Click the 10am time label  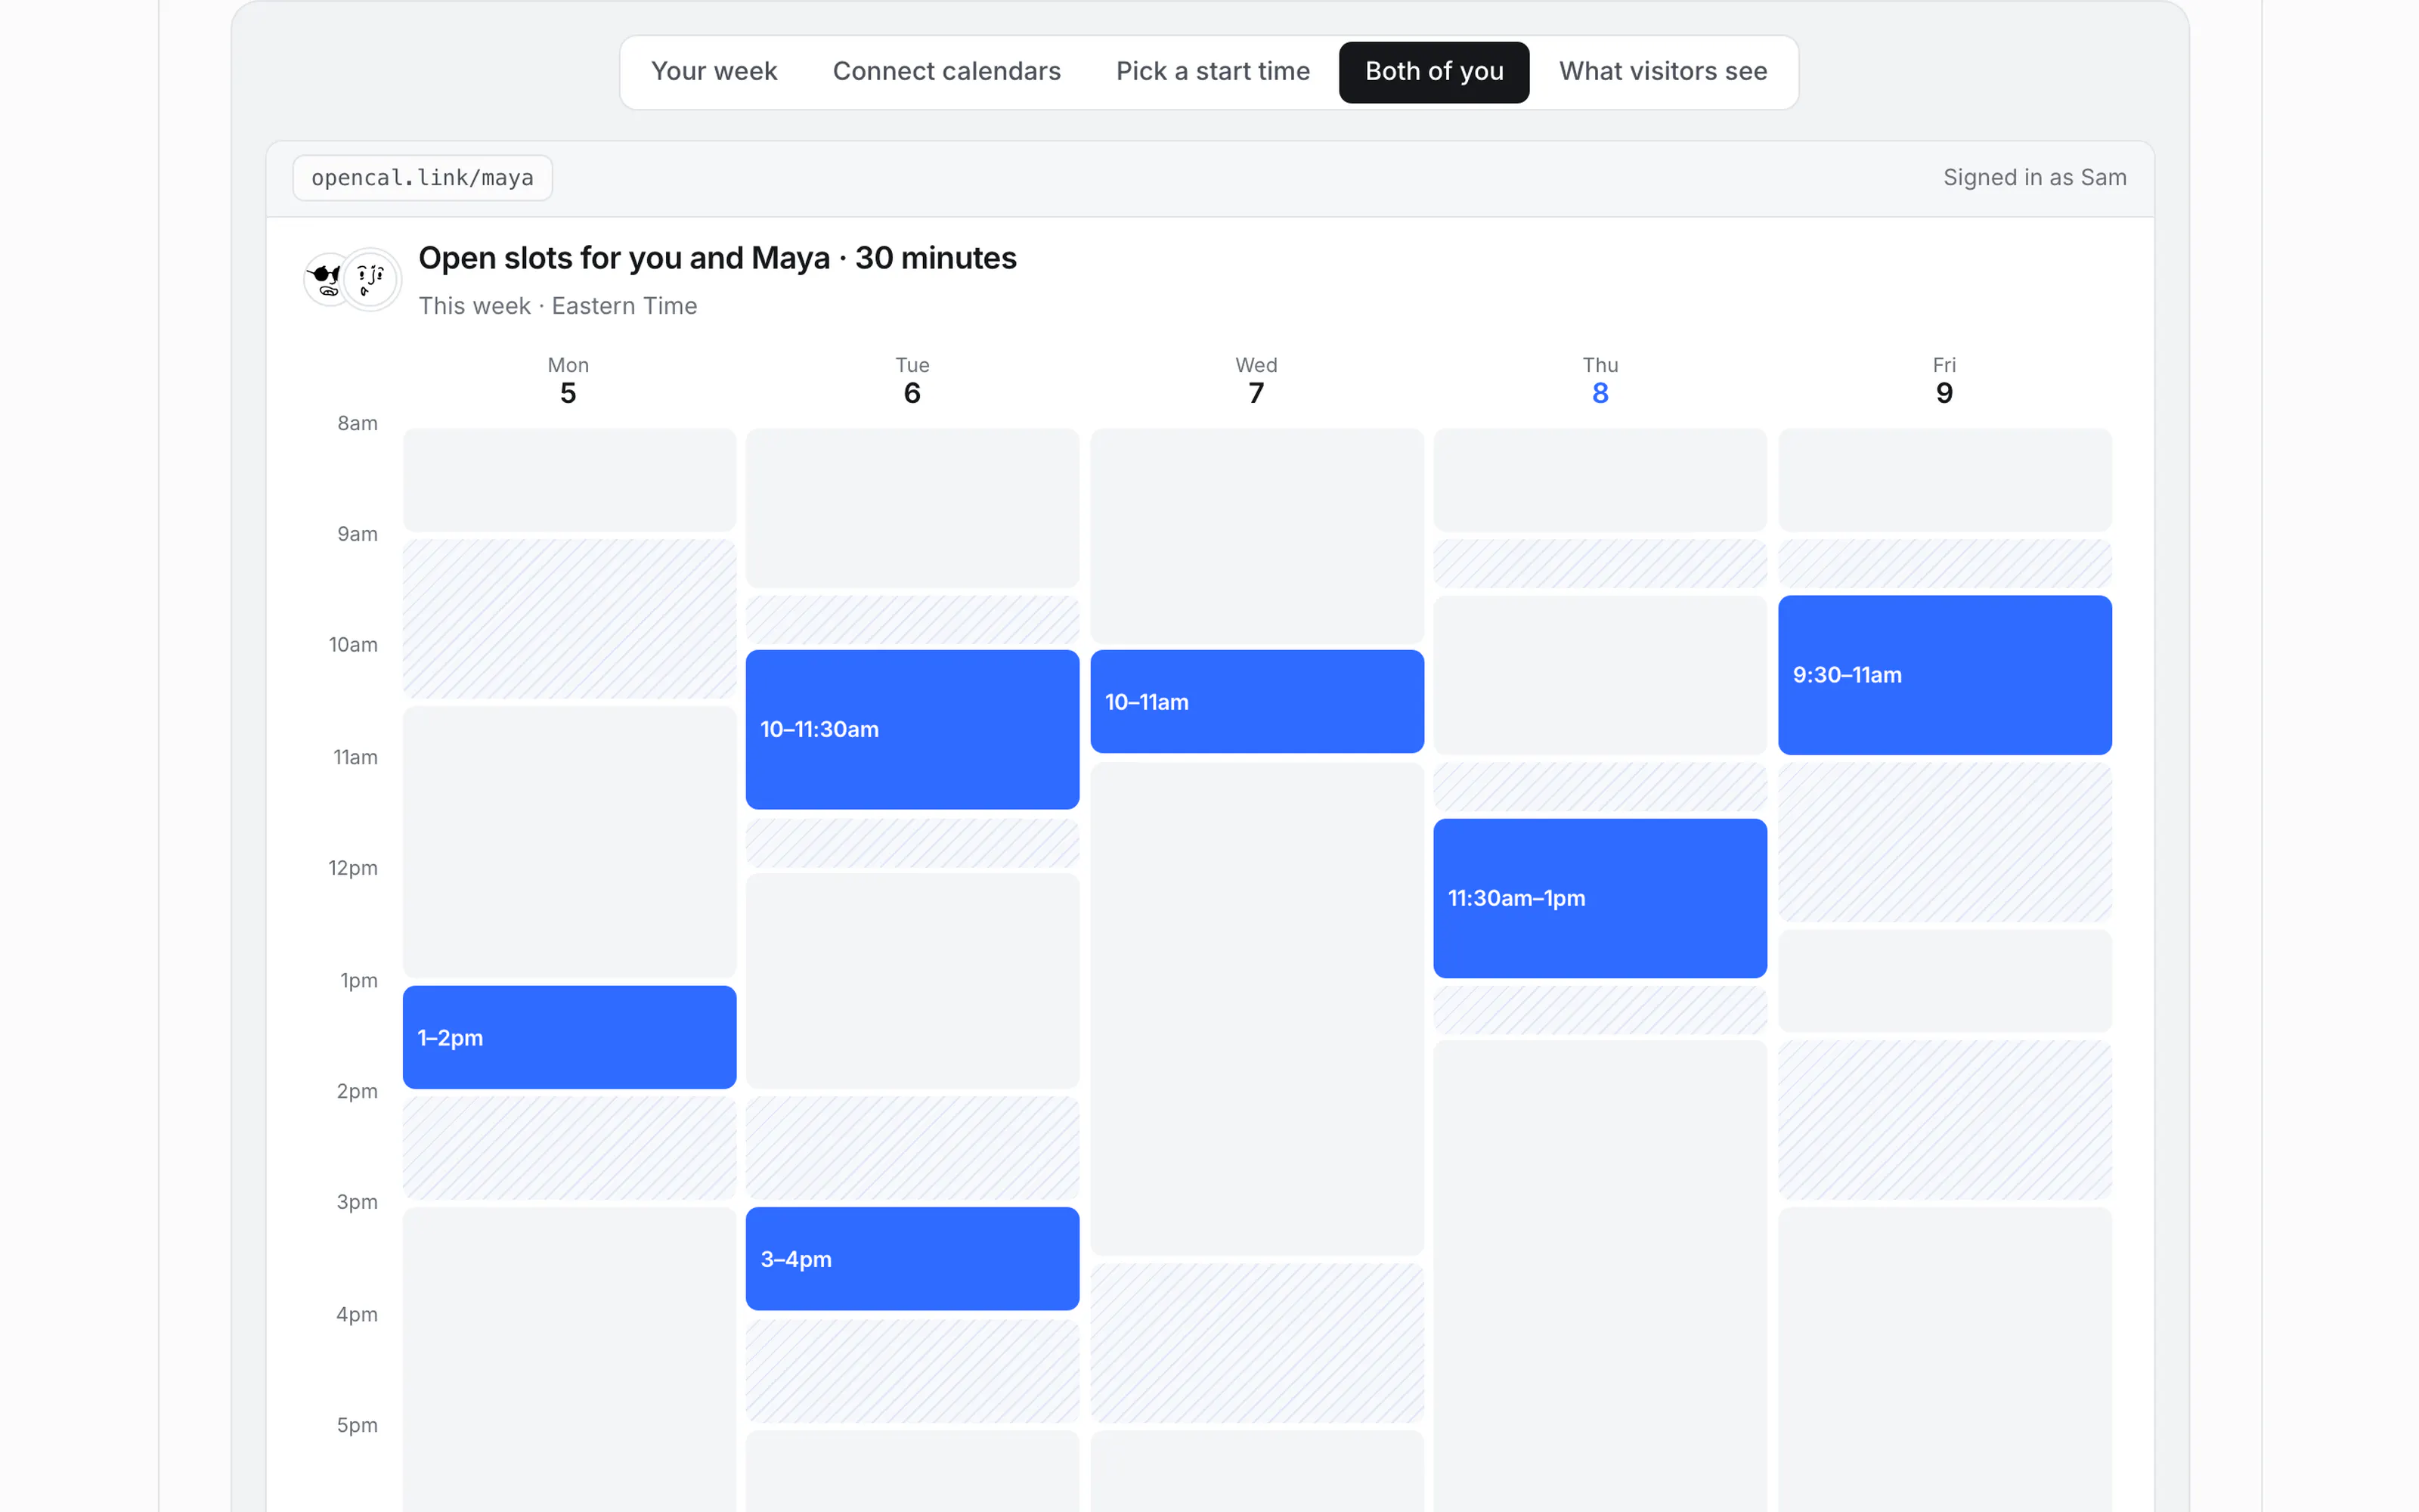click(x=354, y=645)
